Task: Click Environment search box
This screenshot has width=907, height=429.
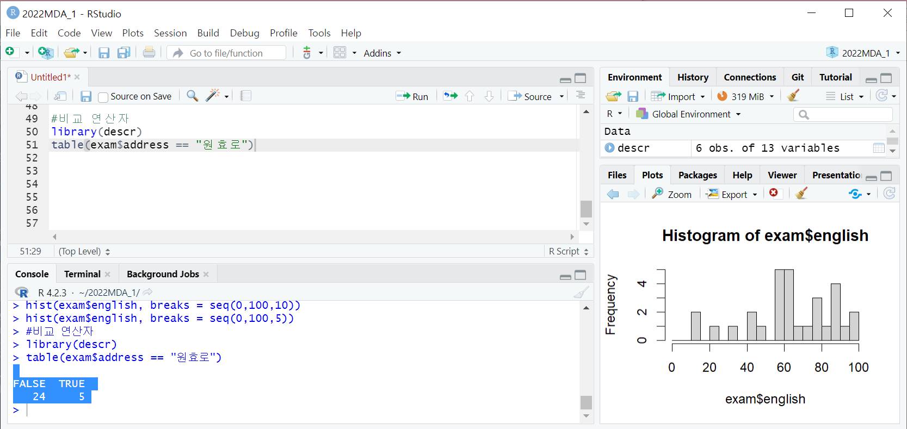Action: [x=843, y=114]
